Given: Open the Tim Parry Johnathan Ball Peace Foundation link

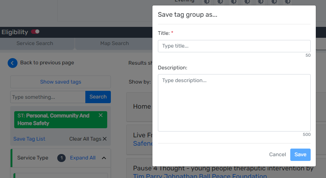Looking at the screenshot, I should pyautogui.click(x=200, y=176).
